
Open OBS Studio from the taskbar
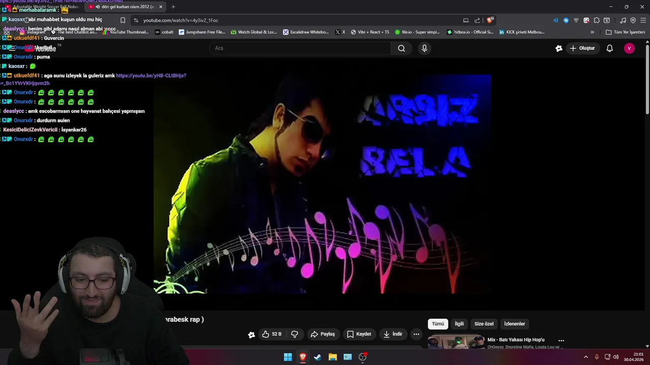363,357
